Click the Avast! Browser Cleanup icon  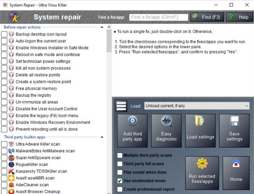11,191
